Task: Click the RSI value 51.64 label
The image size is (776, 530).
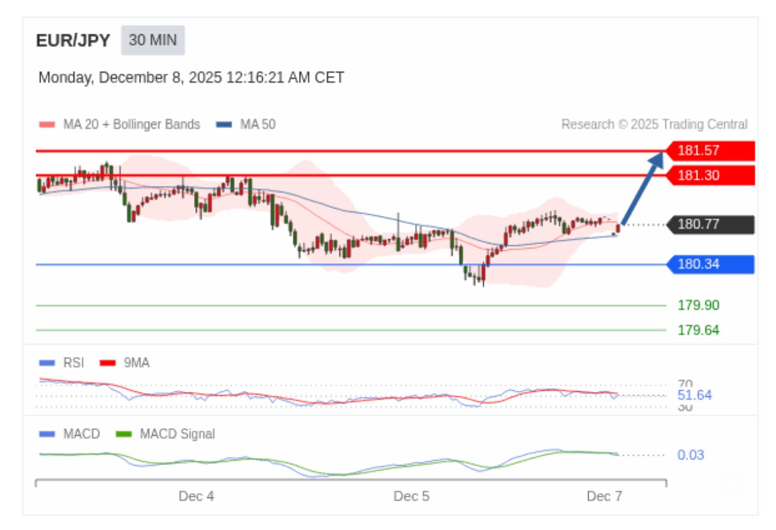Action: tap(694, 396)
